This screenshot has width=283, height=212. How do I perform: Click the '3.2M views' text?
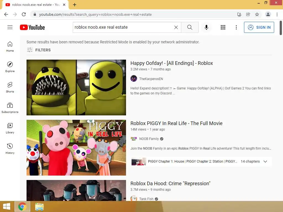click(x=139, y=69)
